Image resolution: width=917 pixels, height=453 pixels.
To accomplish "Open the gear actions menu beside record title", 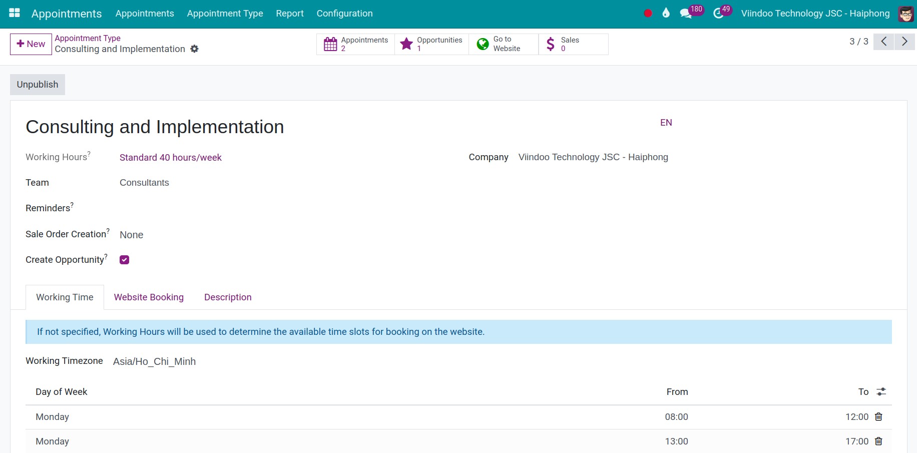I will tap(195, 49).
